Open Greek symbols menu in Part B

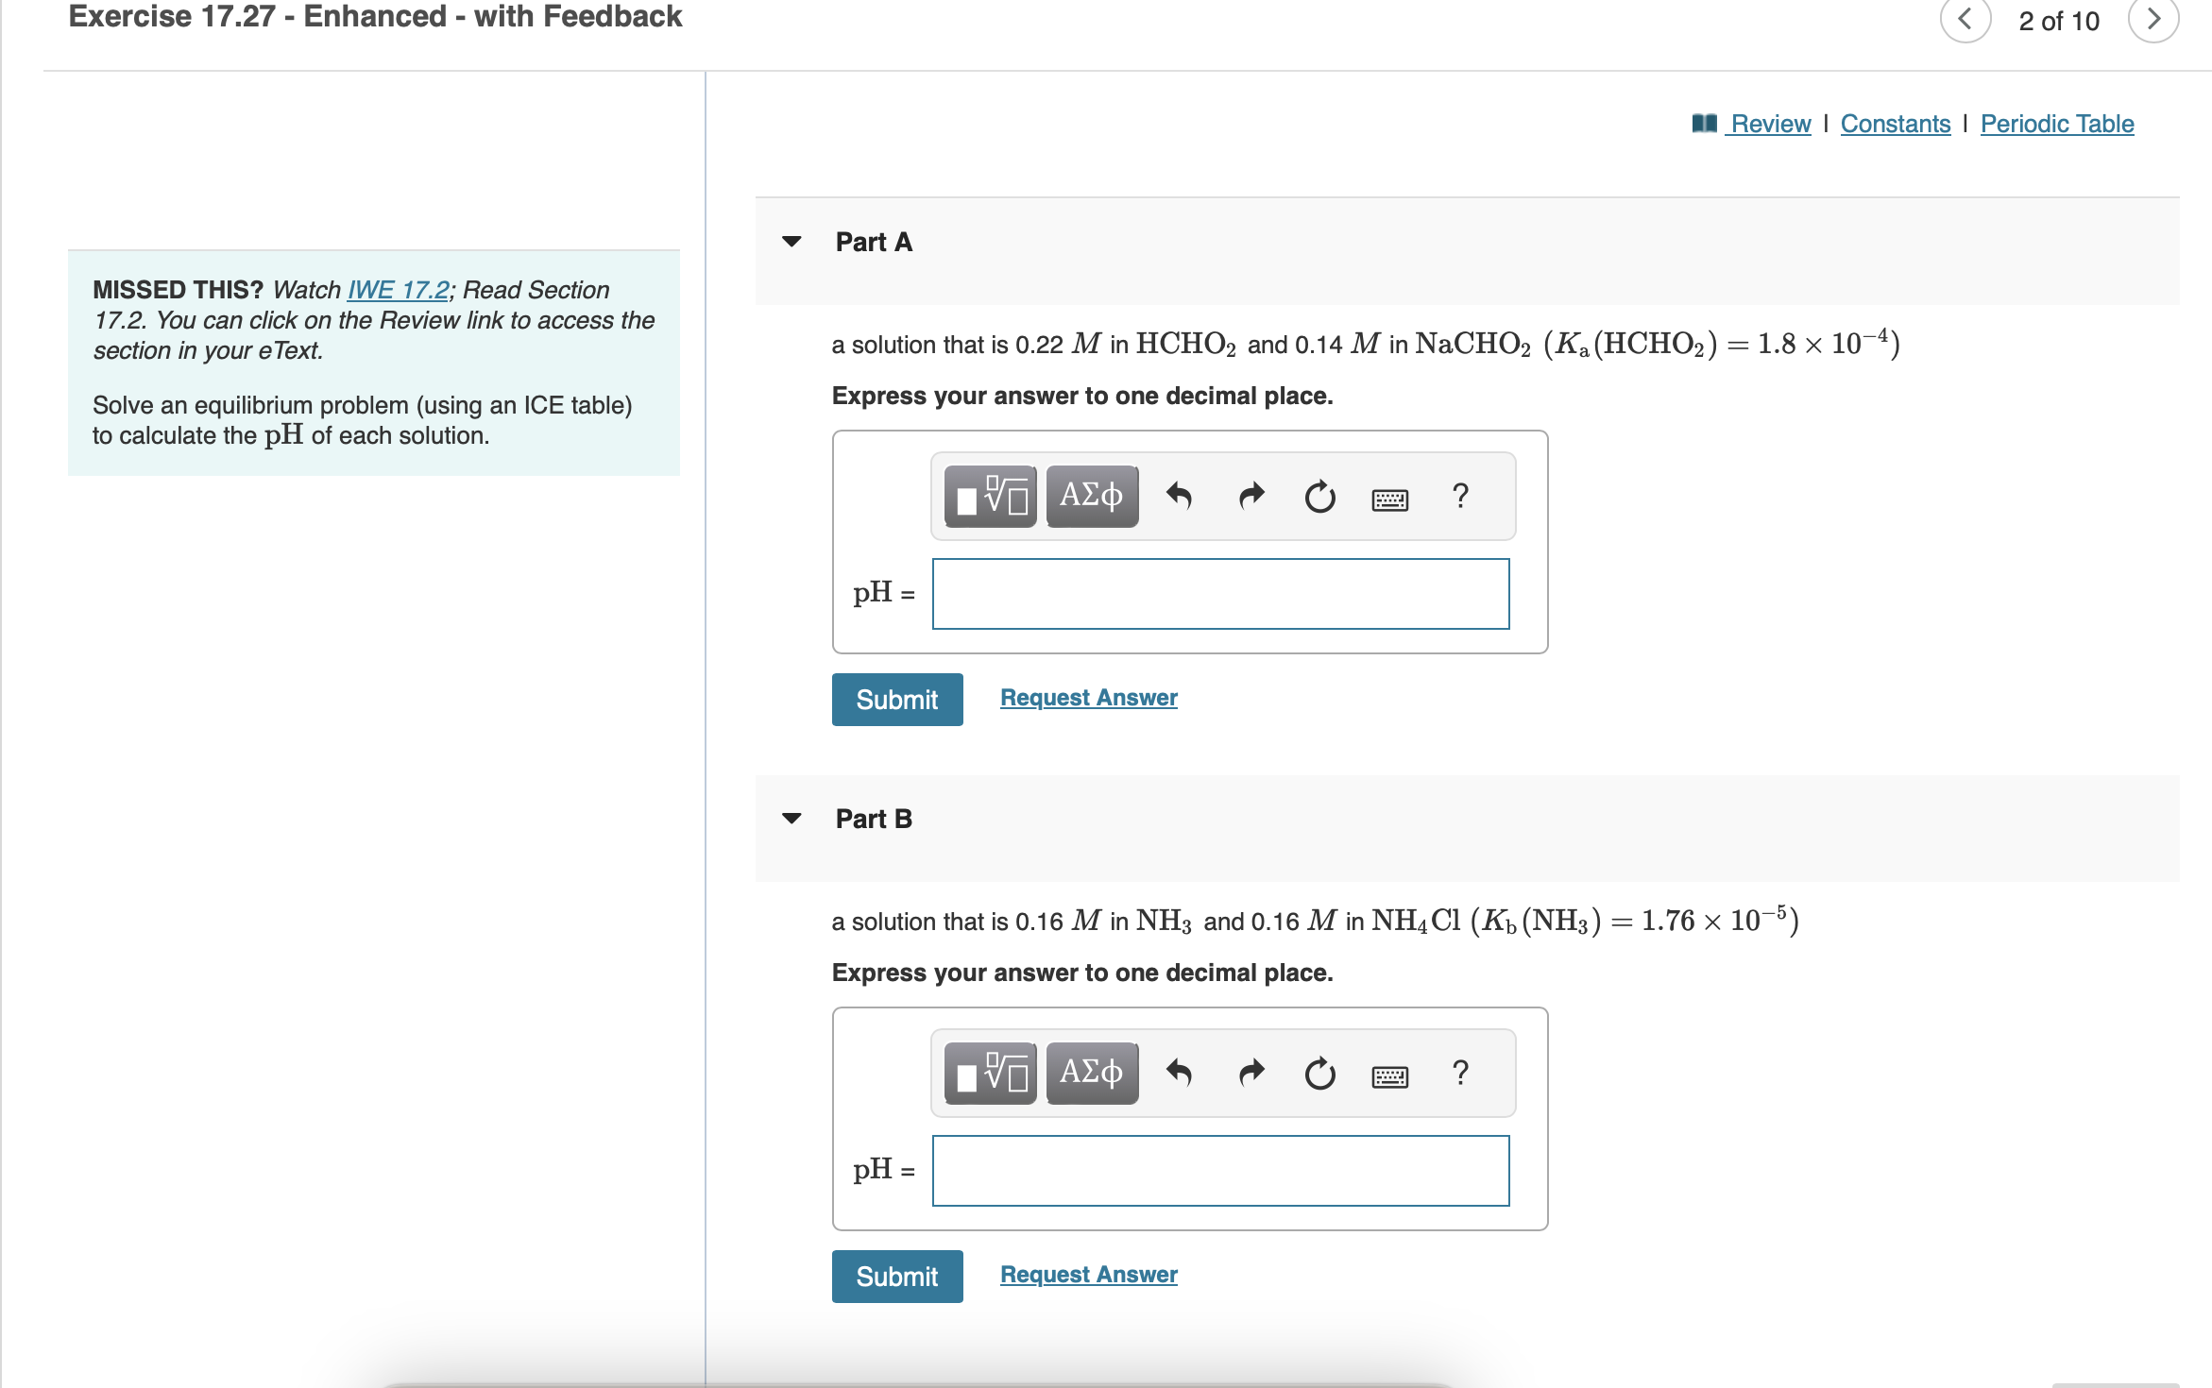pyautogui.click(x=1091, y=1074)
